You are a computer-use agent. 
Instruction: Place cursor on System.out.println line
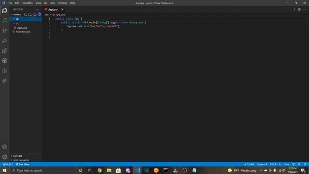tap(94, 26)
